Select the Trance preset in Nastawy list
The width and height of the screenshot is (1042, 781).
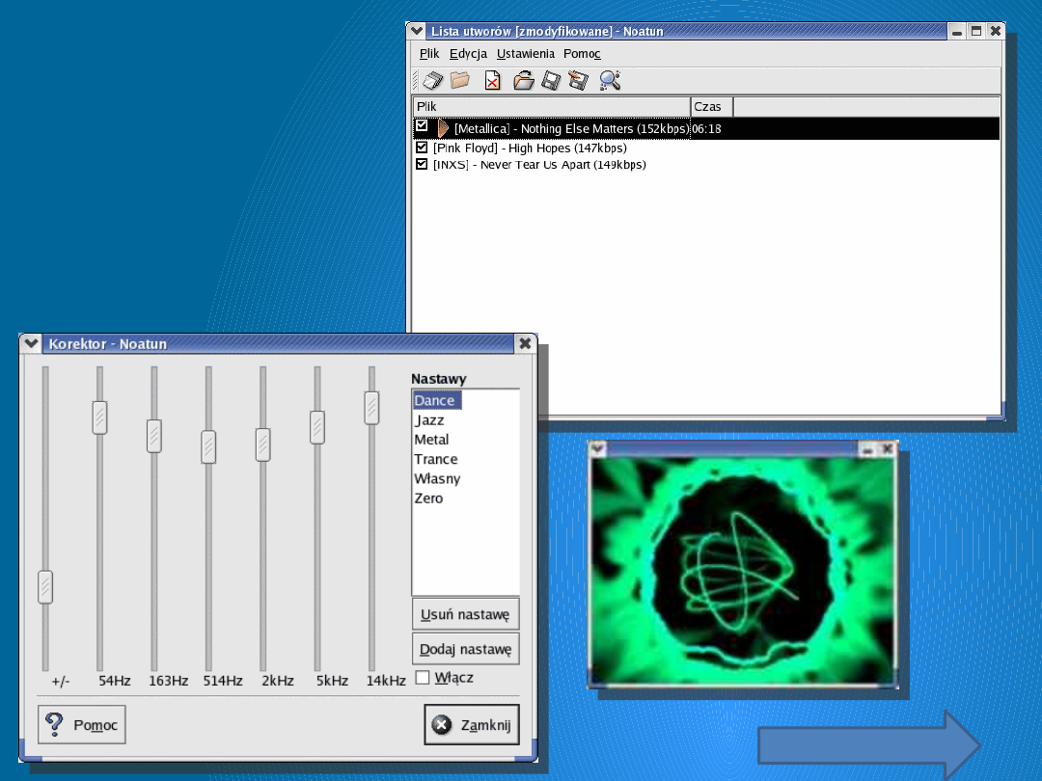coord(436,460)
